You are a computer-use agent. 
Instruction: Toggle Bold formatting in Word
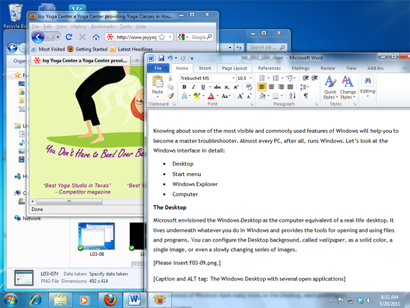(184, 87)
